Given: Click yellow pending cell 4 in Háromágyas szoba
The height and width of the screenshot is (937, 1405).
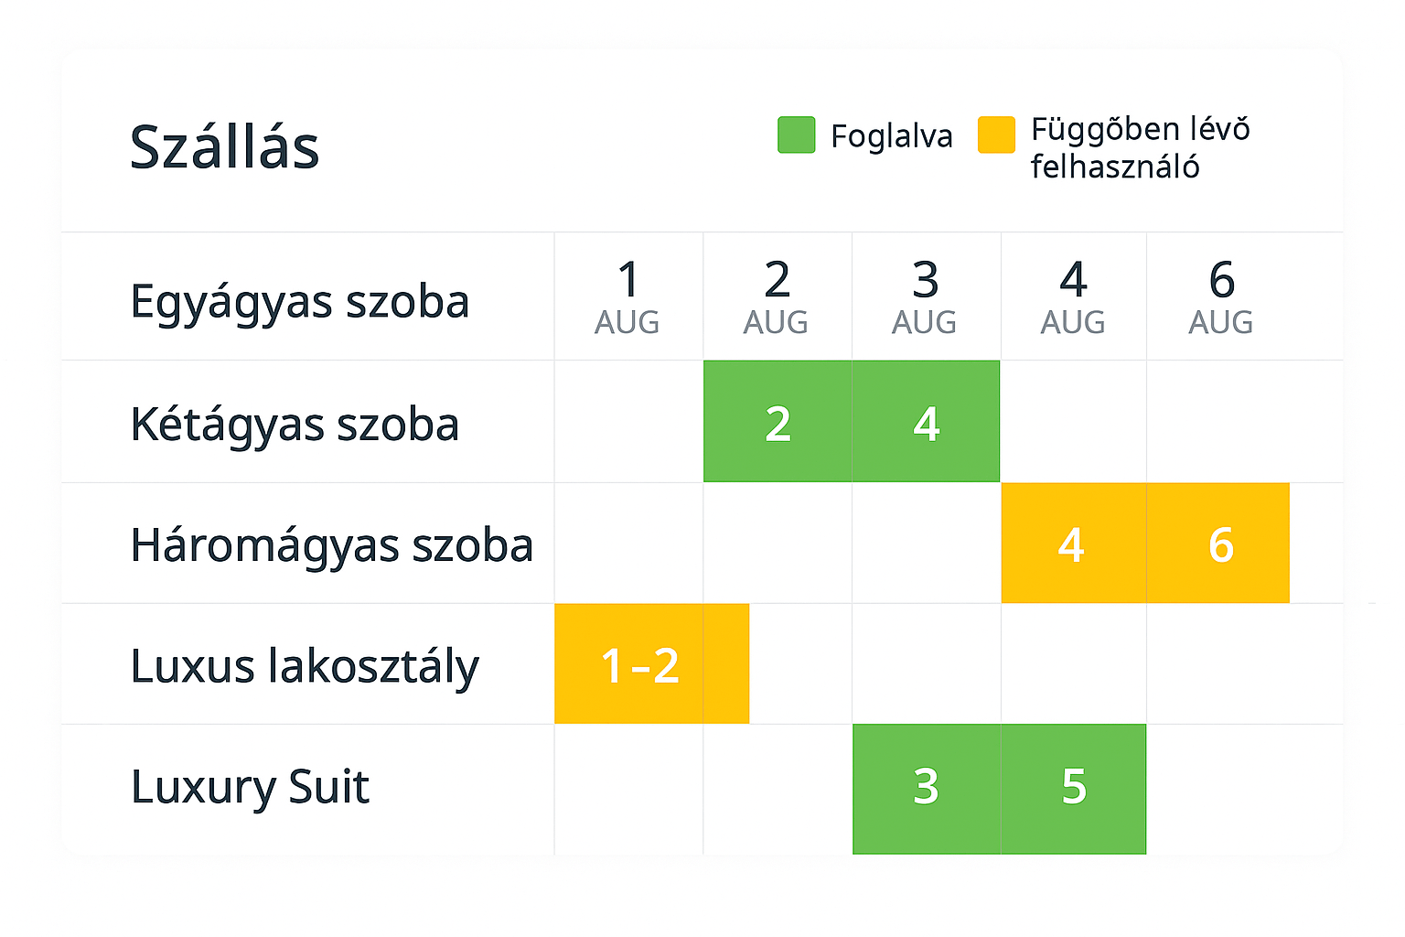Looking at the screenshot, I should tap(1072, 544).
